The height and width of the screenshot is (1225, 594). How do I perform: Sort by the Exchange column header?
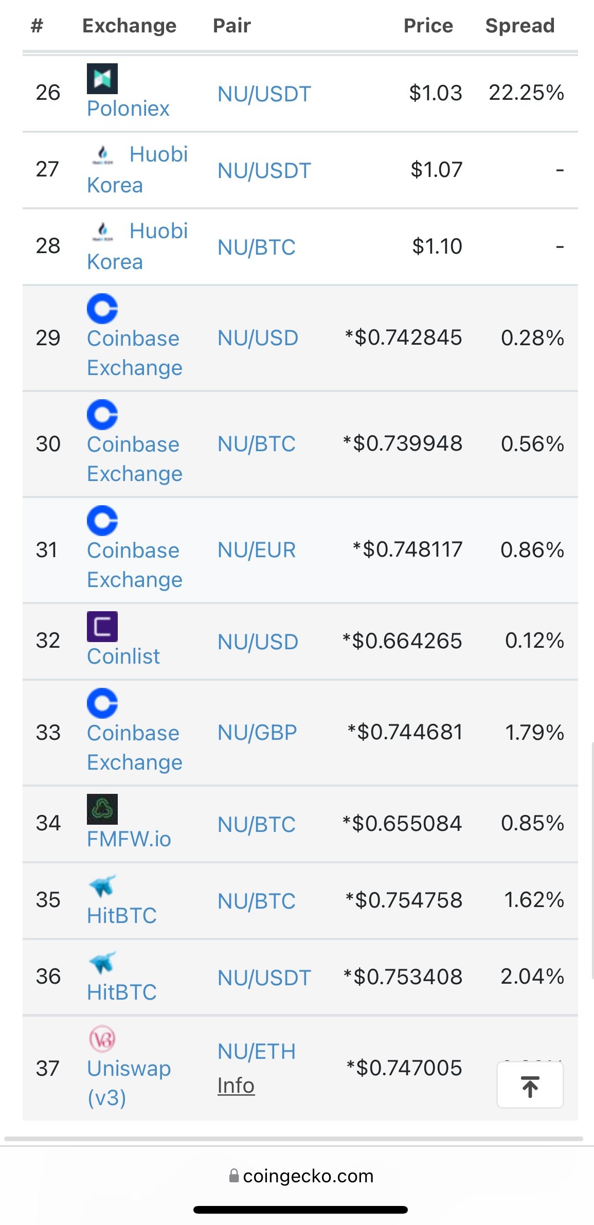(130, 25)
